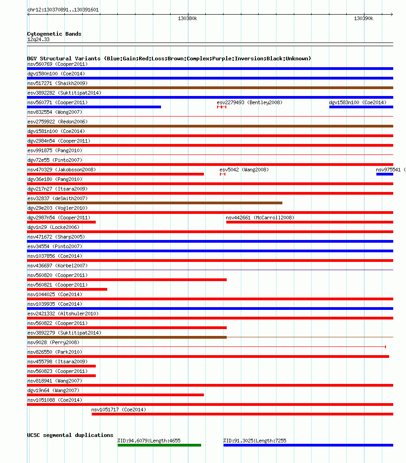Screen dimensions: 406x463
Task: Click the chr12:130370891..130391601 coordinates label
Action: [x=63, y=10]
